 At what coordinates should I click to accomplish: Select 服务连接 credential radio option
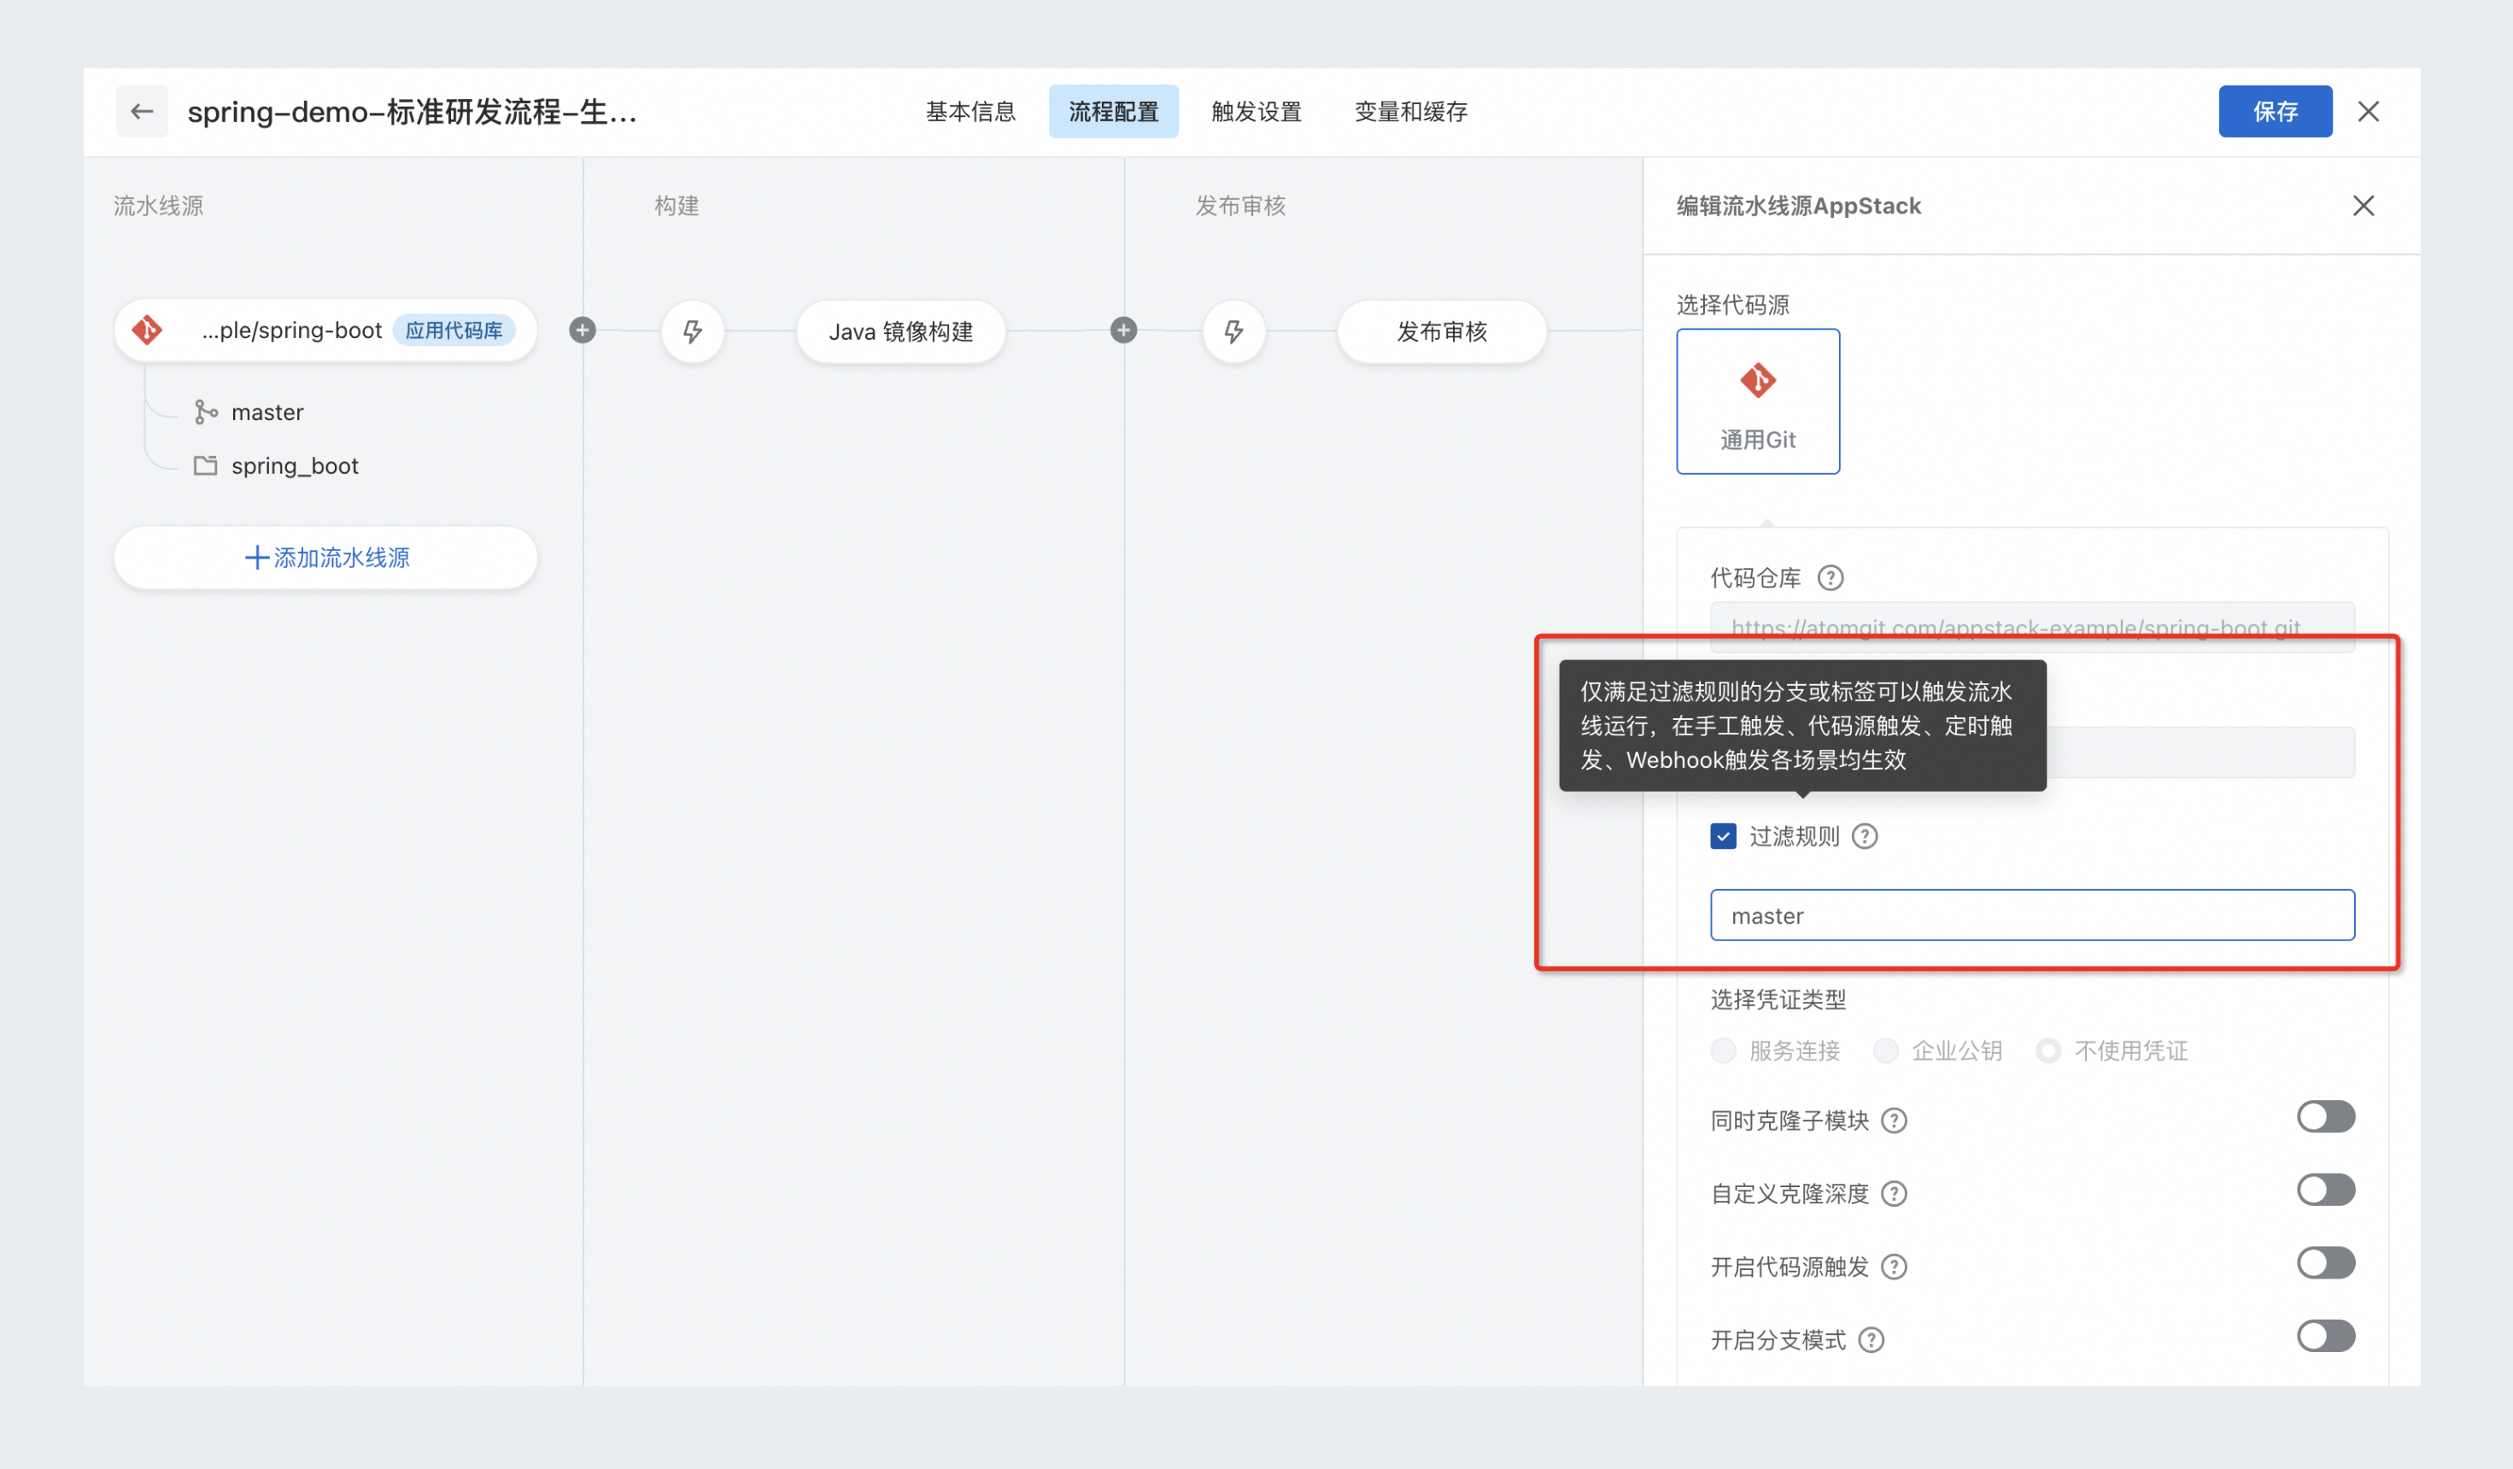(1723, 1051)
